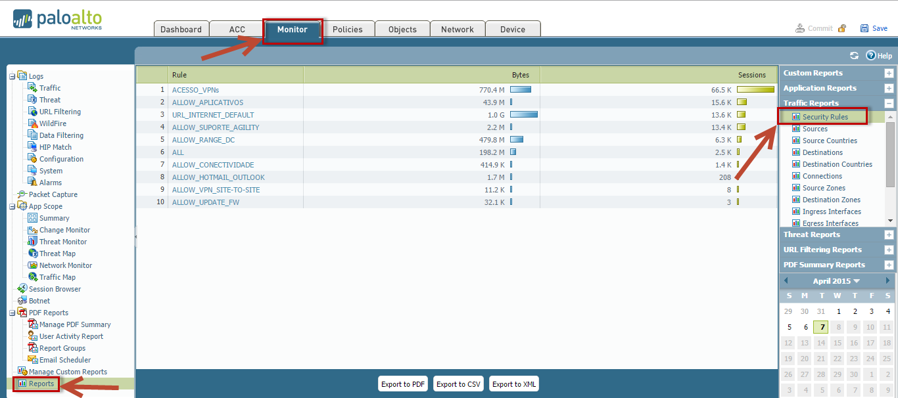Collapse the App Scope tree node
The image size is (898, 398).
click(12, 206)
